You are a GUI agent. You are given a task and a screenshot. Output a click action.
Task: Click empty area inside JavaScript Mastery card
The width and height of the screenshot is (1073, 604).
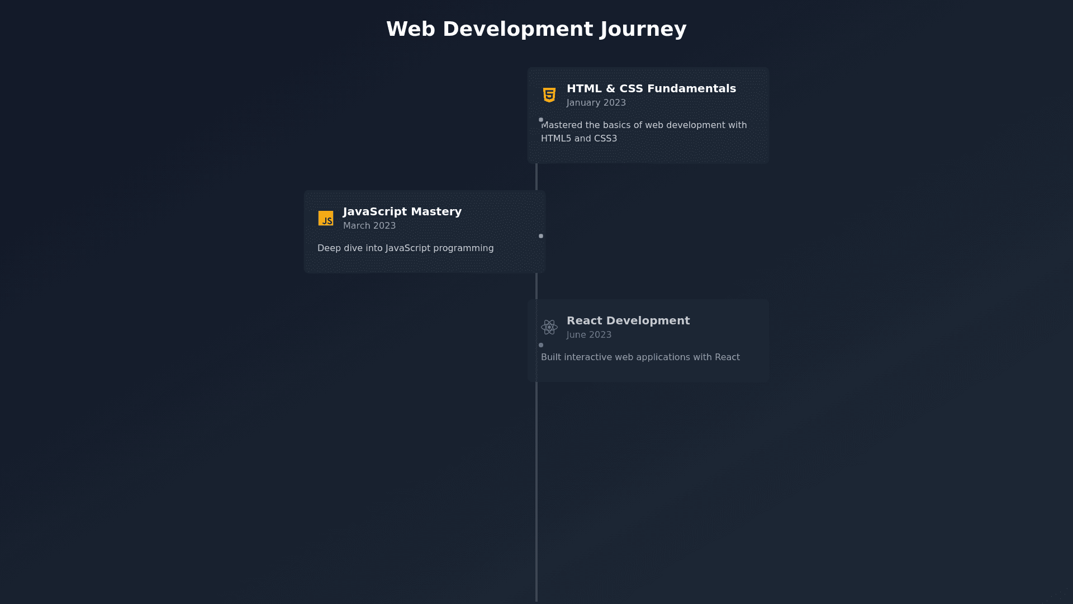503,215
